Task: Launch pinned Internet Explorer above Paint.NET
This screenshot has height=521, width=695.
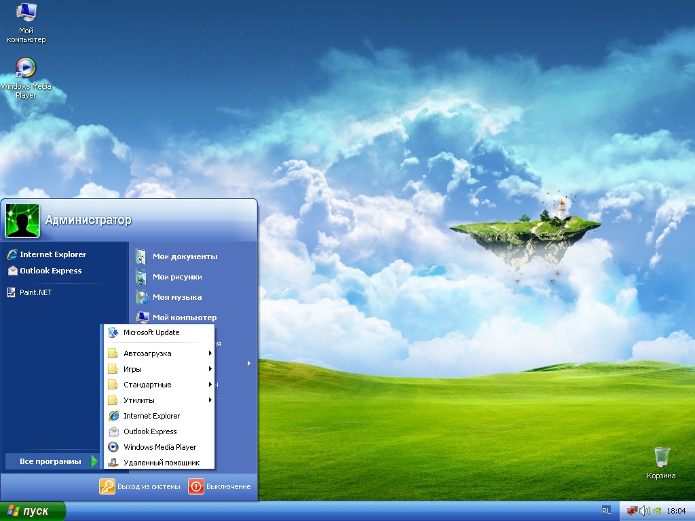Action: coord(47,254)
